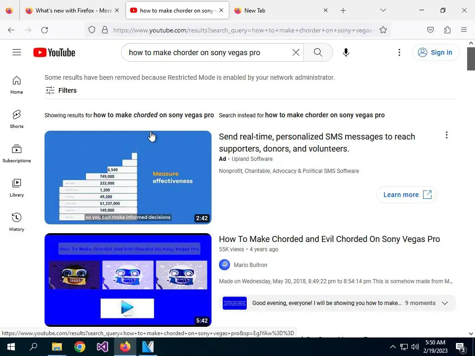475x356 pixels.
Task: Close the YouTube search tab
Action: tap(221, 10)
